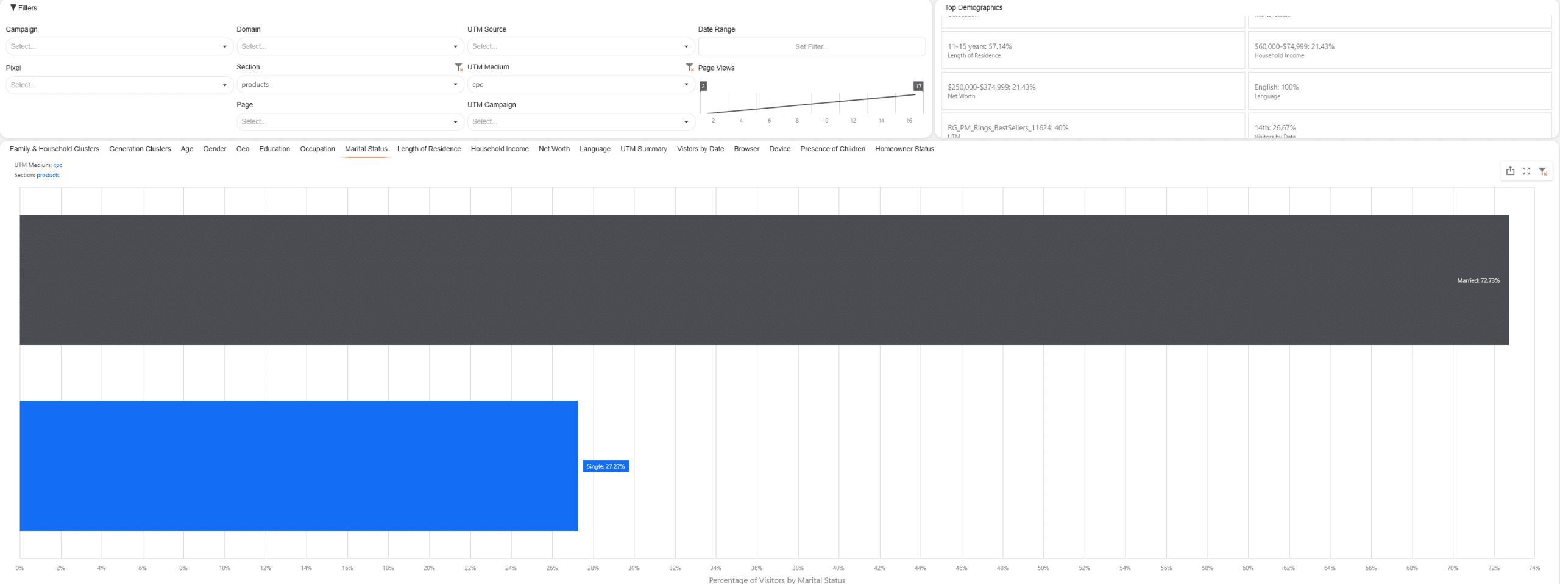Screen dimensions: 1560x584
Task: Switch to Generation Clusters tab
Action: click(x=140, y=149)
